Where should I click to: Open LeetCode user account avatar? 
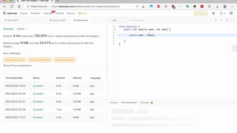(x=231, y=13)
